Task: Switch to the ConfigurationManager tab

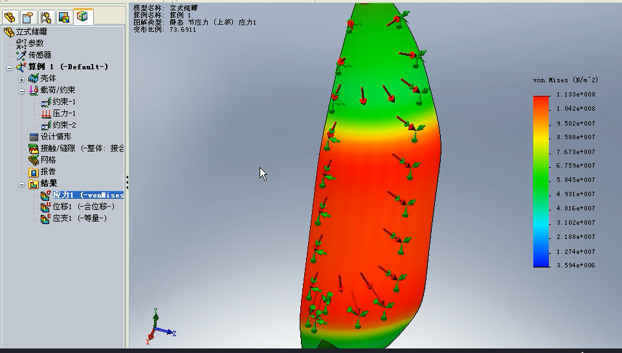Action: click(x=46, y=17)
